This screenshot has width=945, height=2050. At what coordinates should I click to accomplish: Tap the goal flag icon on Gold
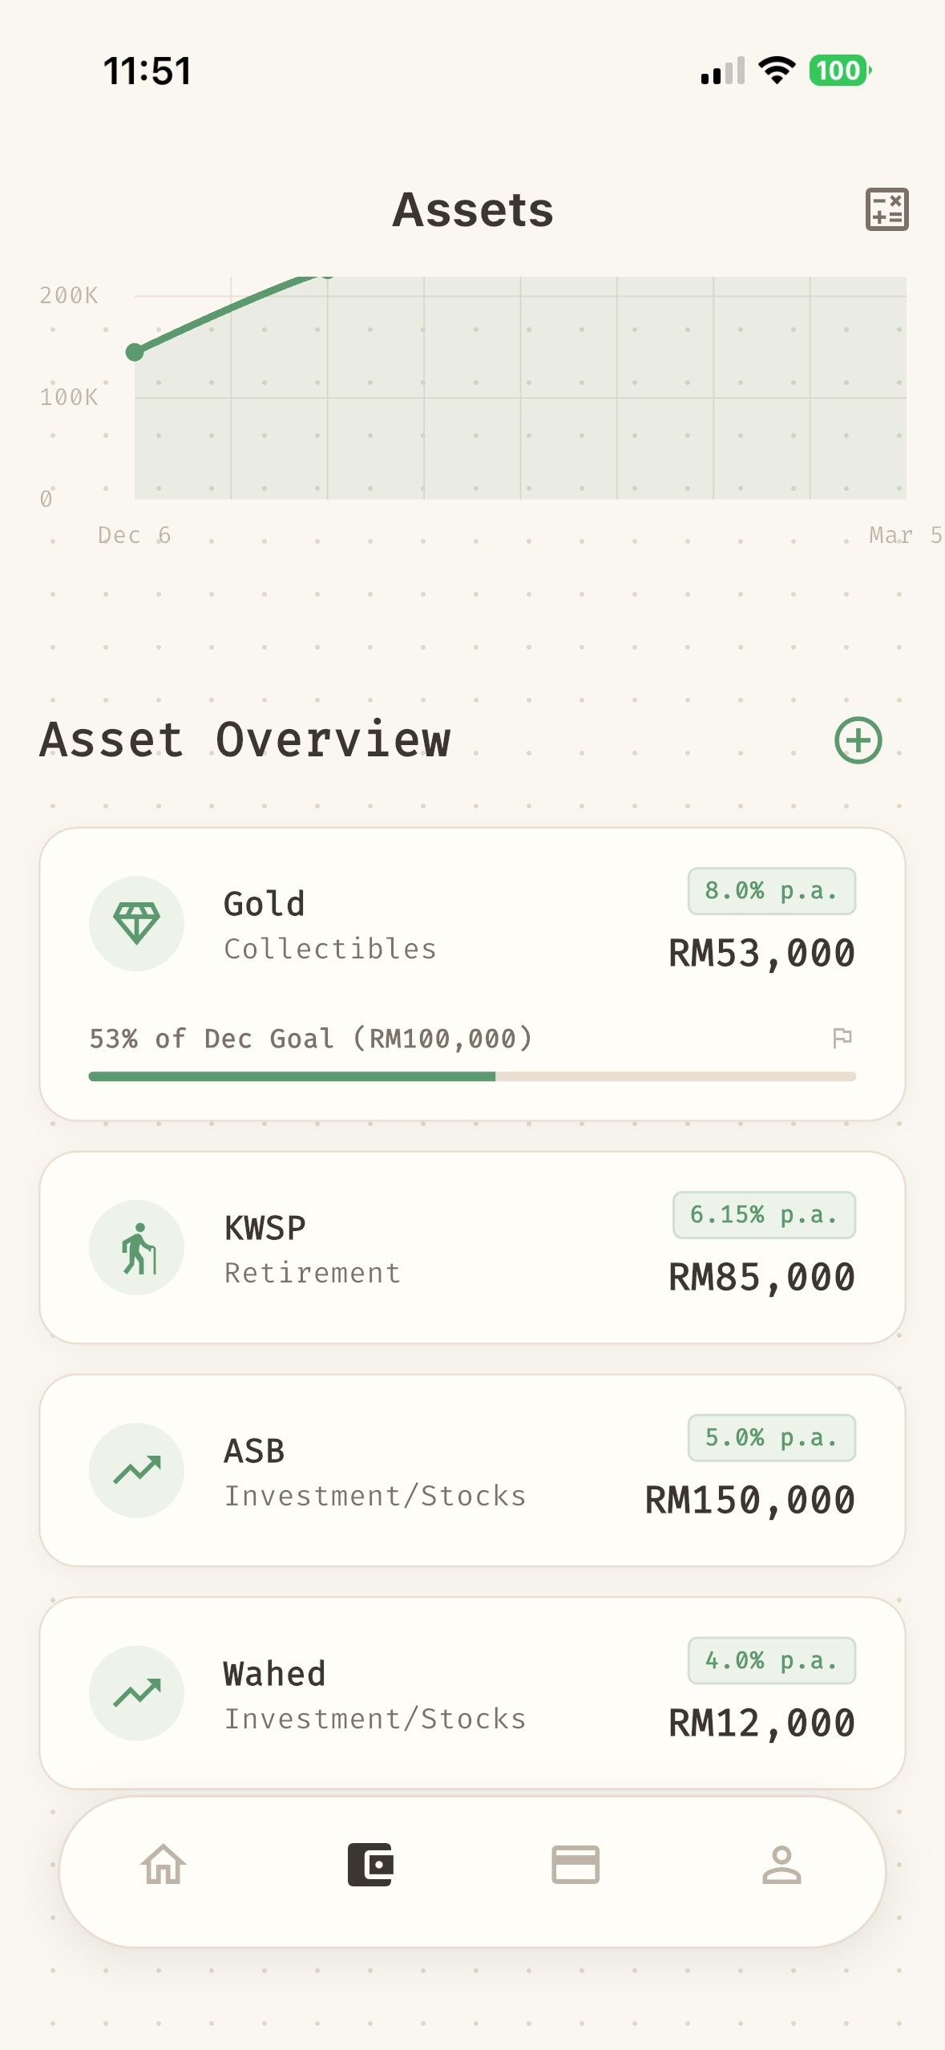click(842, 1038)
